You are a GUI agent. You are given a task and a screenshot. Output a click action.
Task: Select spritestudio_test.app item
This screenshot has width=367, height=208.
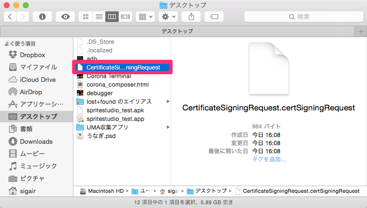click(x=115, y=119)
